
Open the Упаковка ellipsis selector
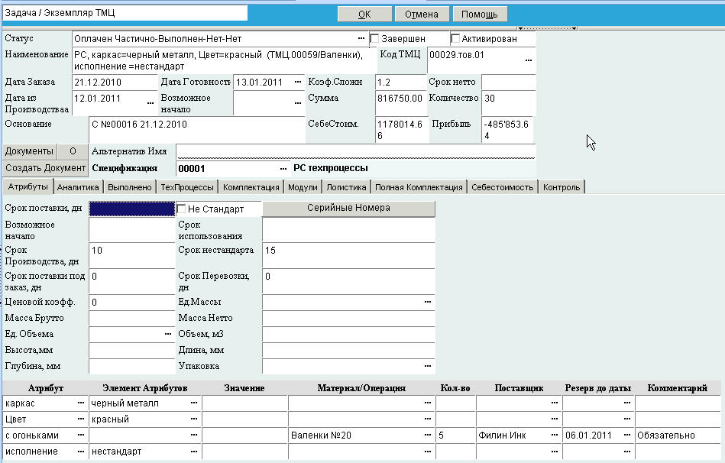(428, 366)
